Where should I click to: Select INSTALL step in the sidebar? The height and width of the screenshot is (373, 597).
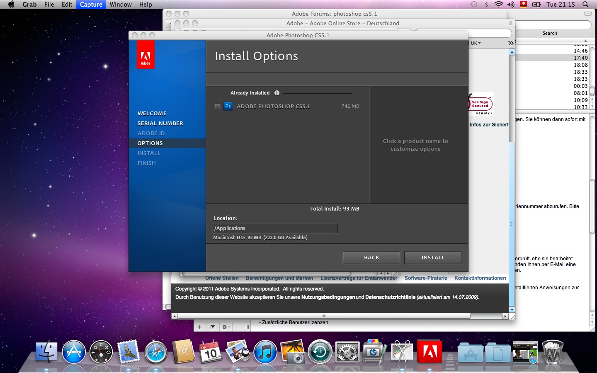point(149,153)
